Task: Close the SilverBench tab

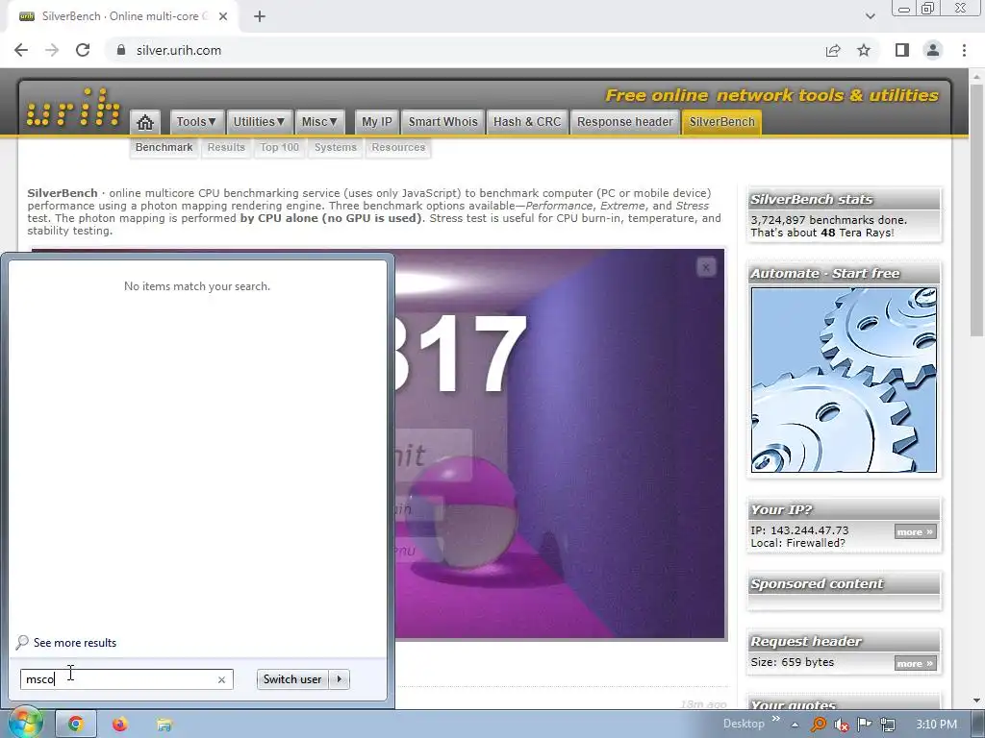Action: pos(223,16)
